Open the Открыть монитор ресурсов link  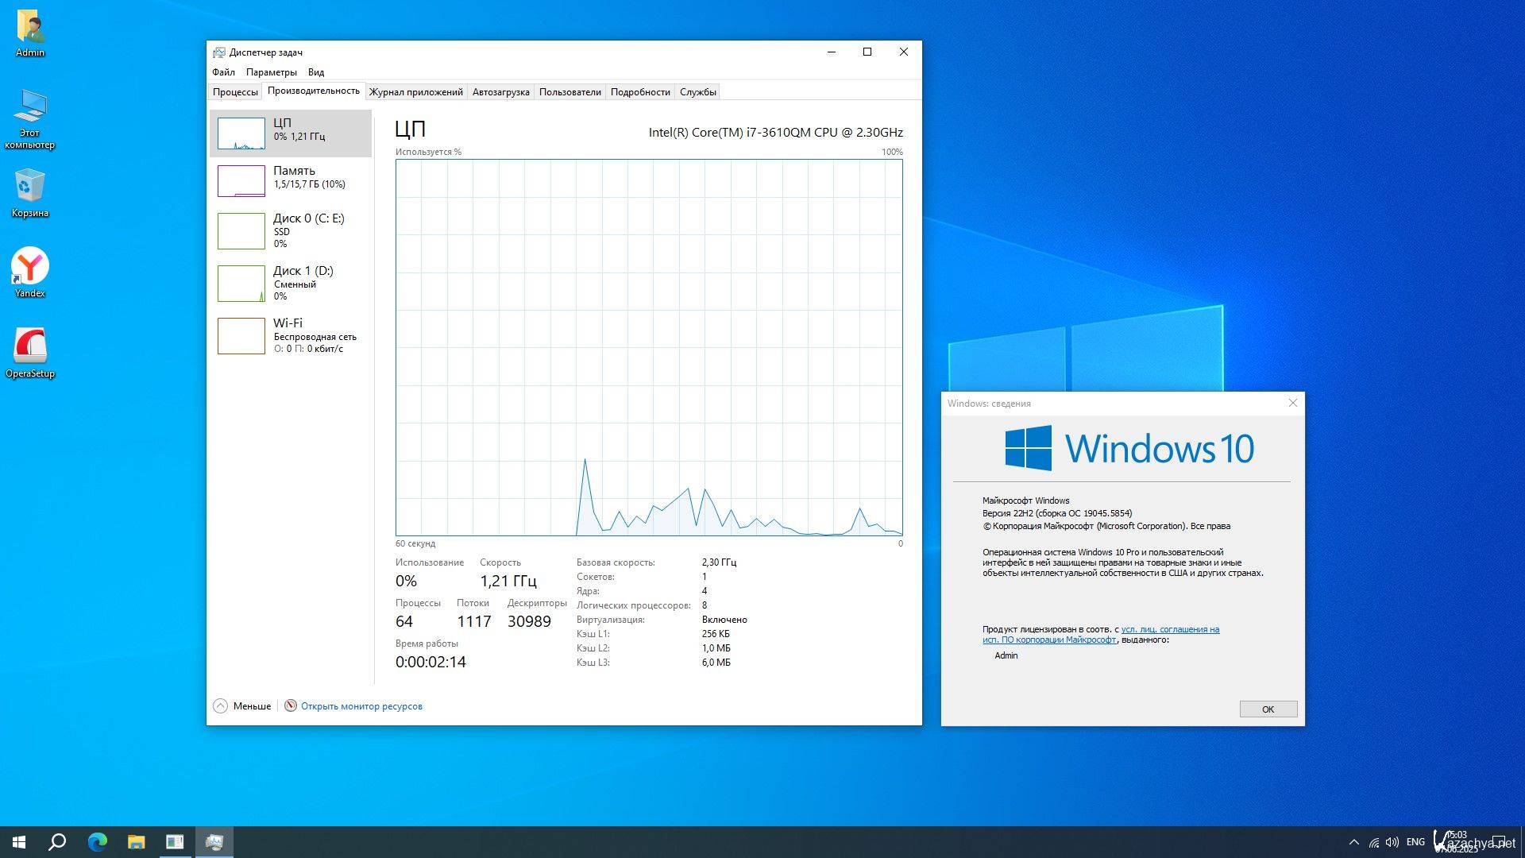361,706
